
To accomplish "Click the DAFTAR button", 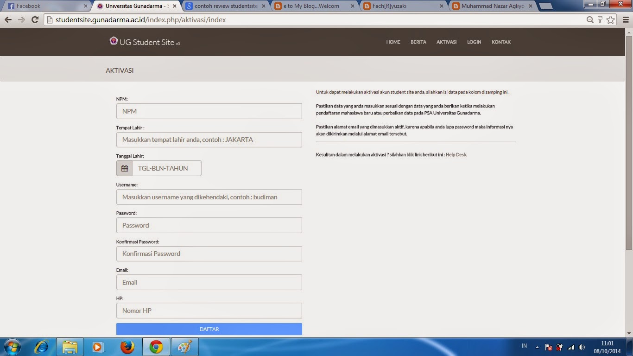I will 209,329.
